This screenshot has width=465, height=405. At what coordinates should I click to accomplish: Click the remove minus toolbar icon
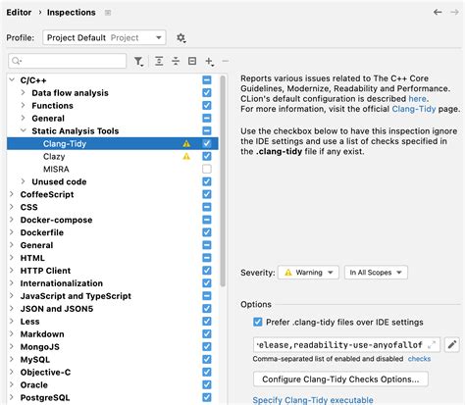[x=226, y=61]
